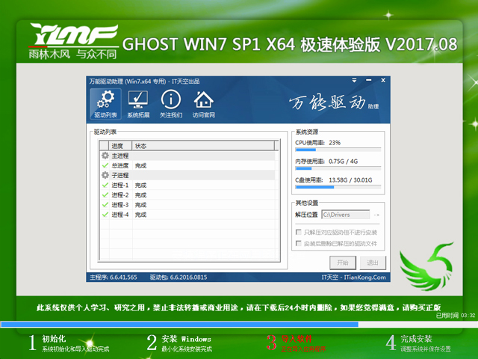
Task: Click the green check beside 总进度
Action: [105, 165]
